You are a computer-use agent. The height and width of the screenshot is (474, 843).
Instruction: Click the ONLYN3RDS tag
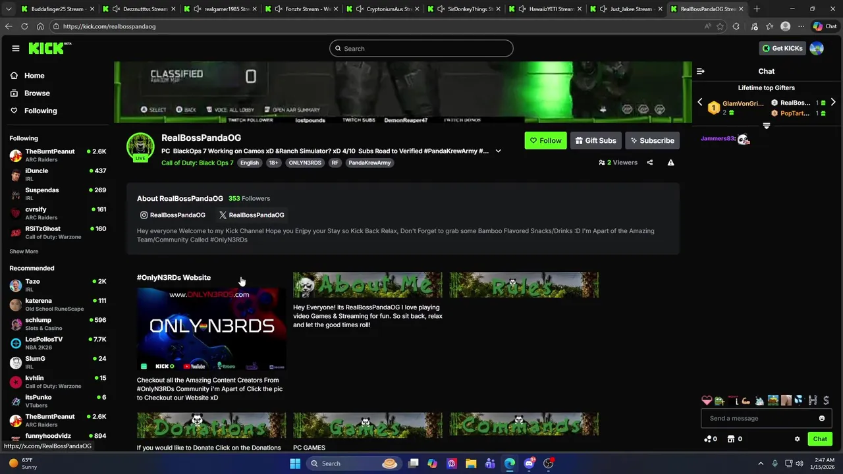tap(305, 163)
